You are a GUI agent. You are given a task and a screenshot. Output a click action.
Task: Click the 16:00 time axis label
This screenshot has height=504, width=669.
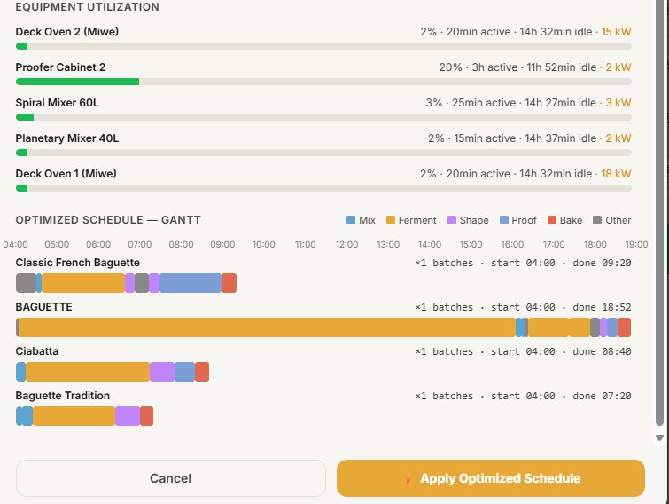[x=512, y=244]
